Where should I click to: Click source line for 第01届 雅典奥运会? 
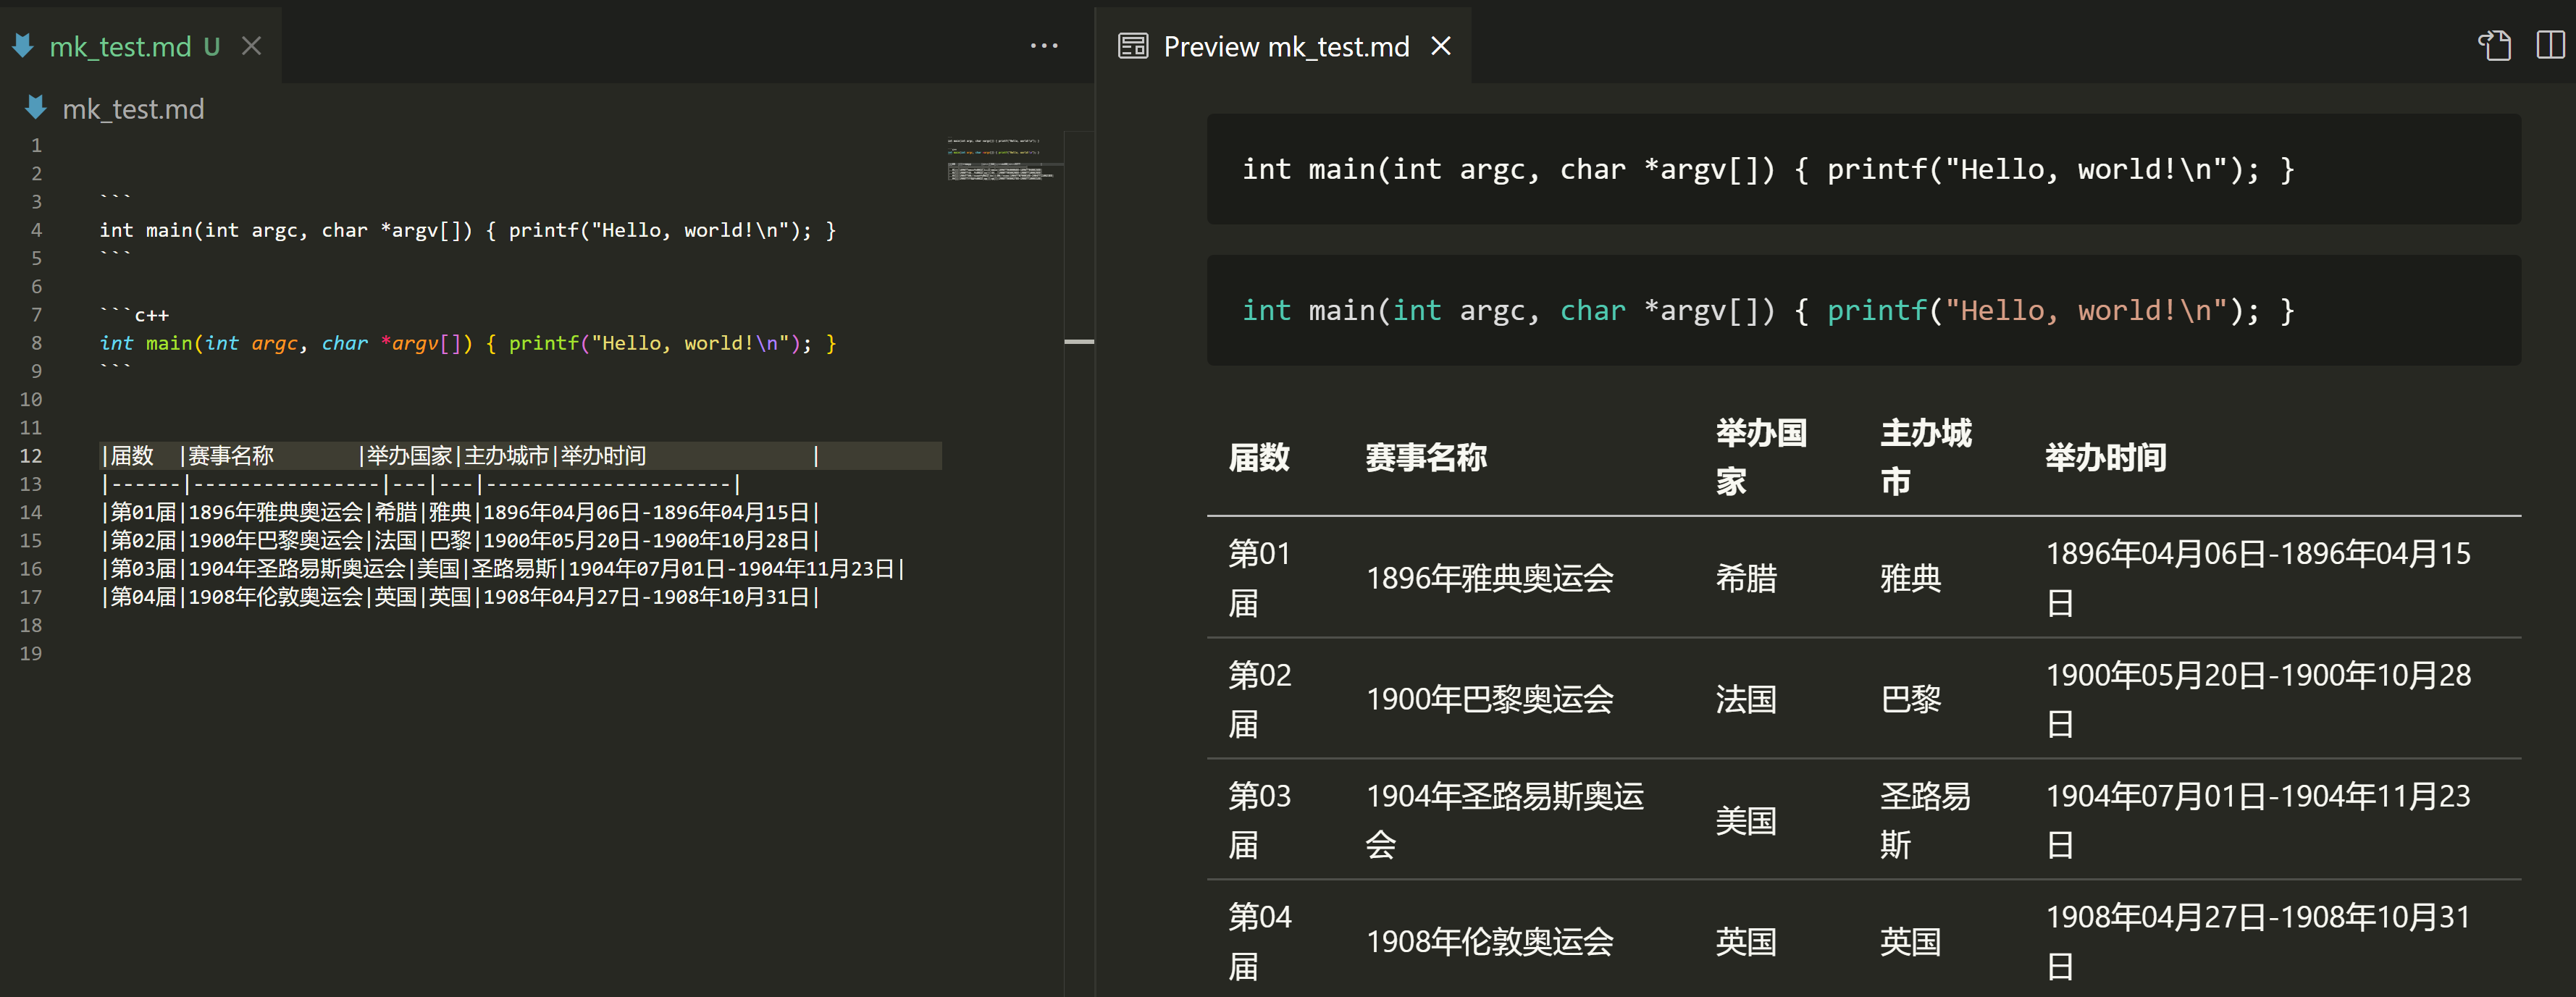(x=460, y=512)
